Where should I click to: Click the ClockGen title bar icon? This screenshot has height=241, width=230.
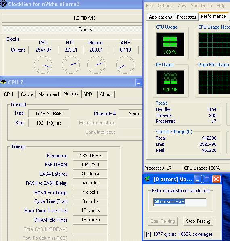(3, 4)
